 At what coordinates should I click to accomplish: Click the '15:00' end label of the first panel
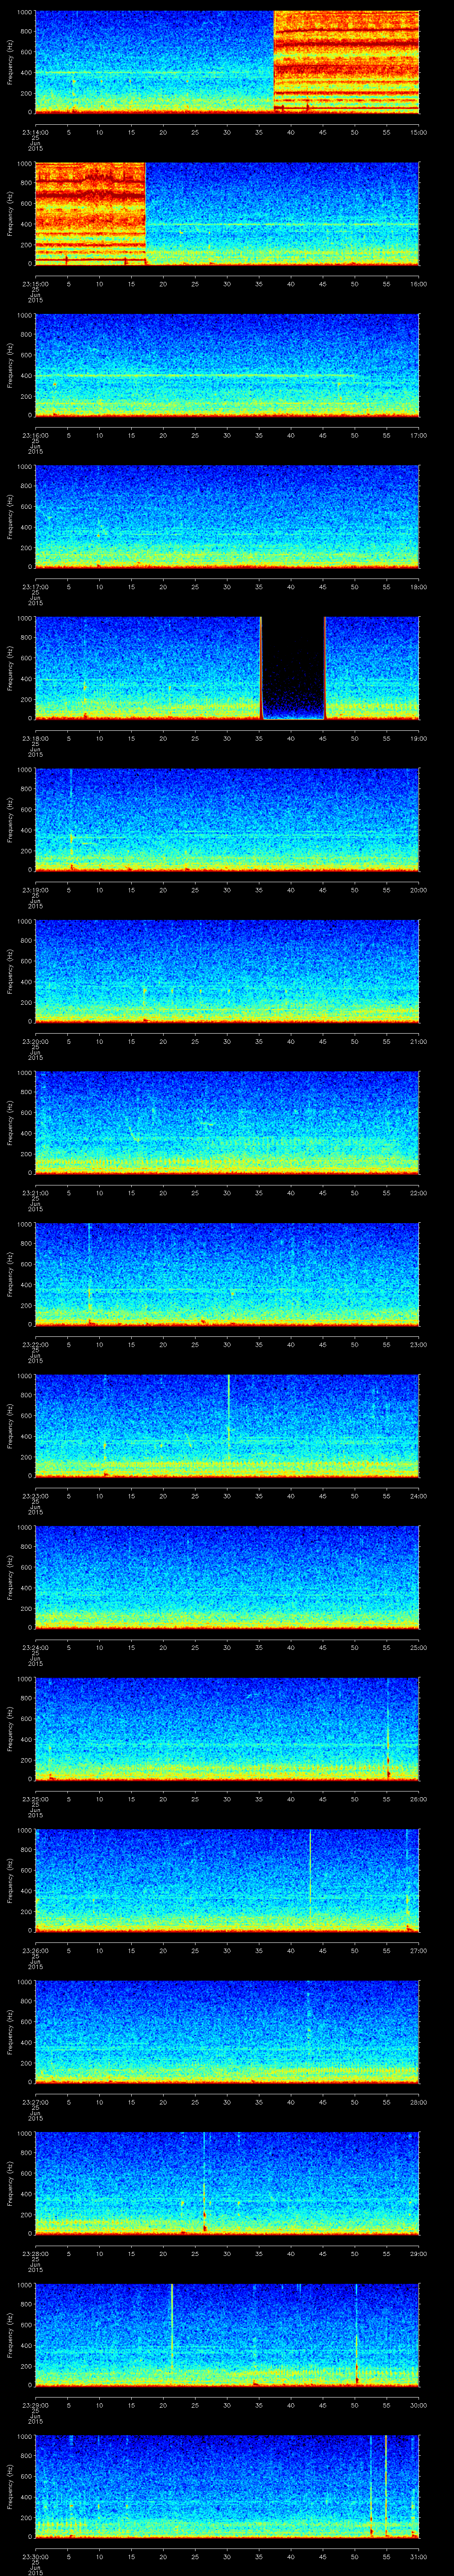[x=418, y=131]
